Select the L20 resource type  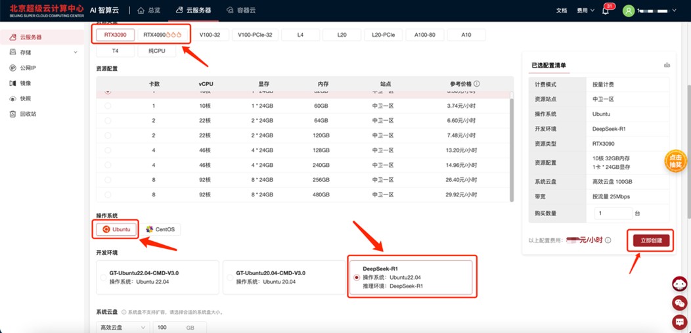pyautogui.click(x=342, y=35)
